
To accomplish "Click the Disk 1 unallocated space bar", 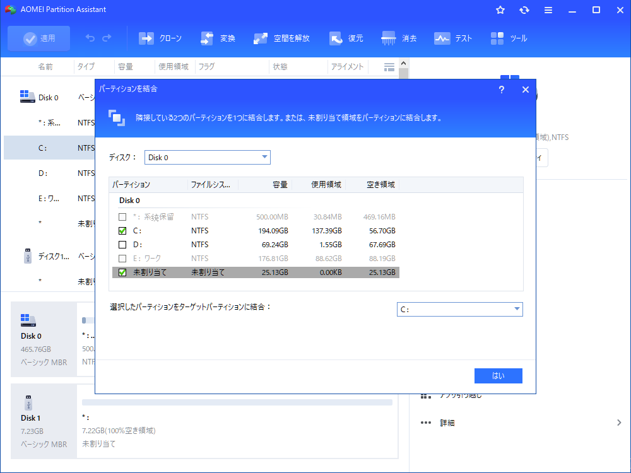I will pos(237,402).
